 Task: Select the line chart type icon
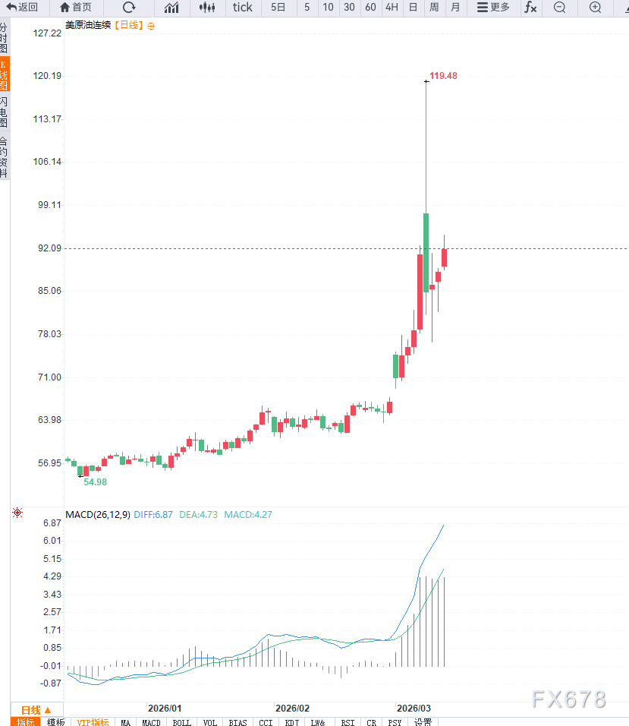[x=171, y=8]
